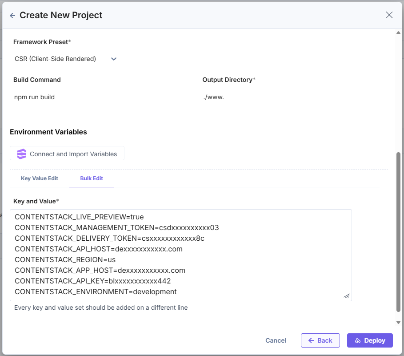
Task: Cancel the project creation
Action: 276,340
